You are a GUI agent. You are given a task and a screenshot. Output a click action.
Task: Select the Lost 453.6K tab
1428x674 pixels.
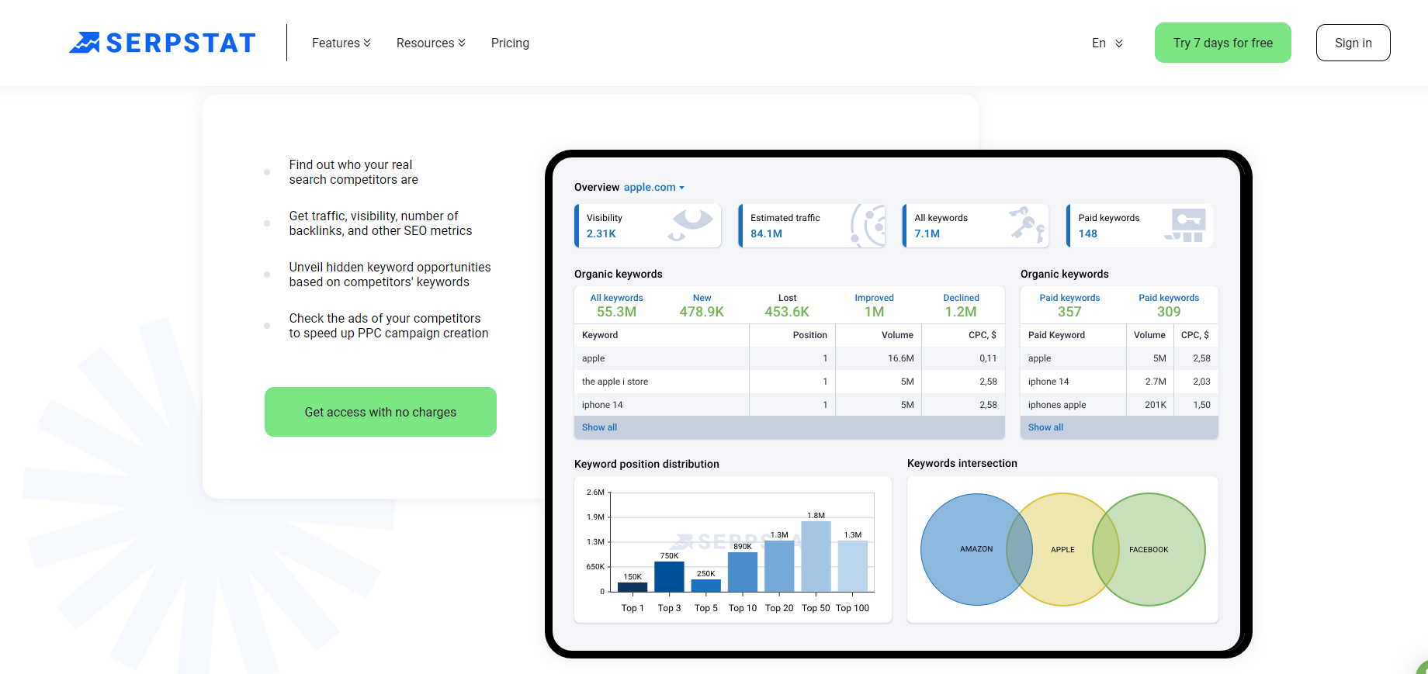point(787,306)
